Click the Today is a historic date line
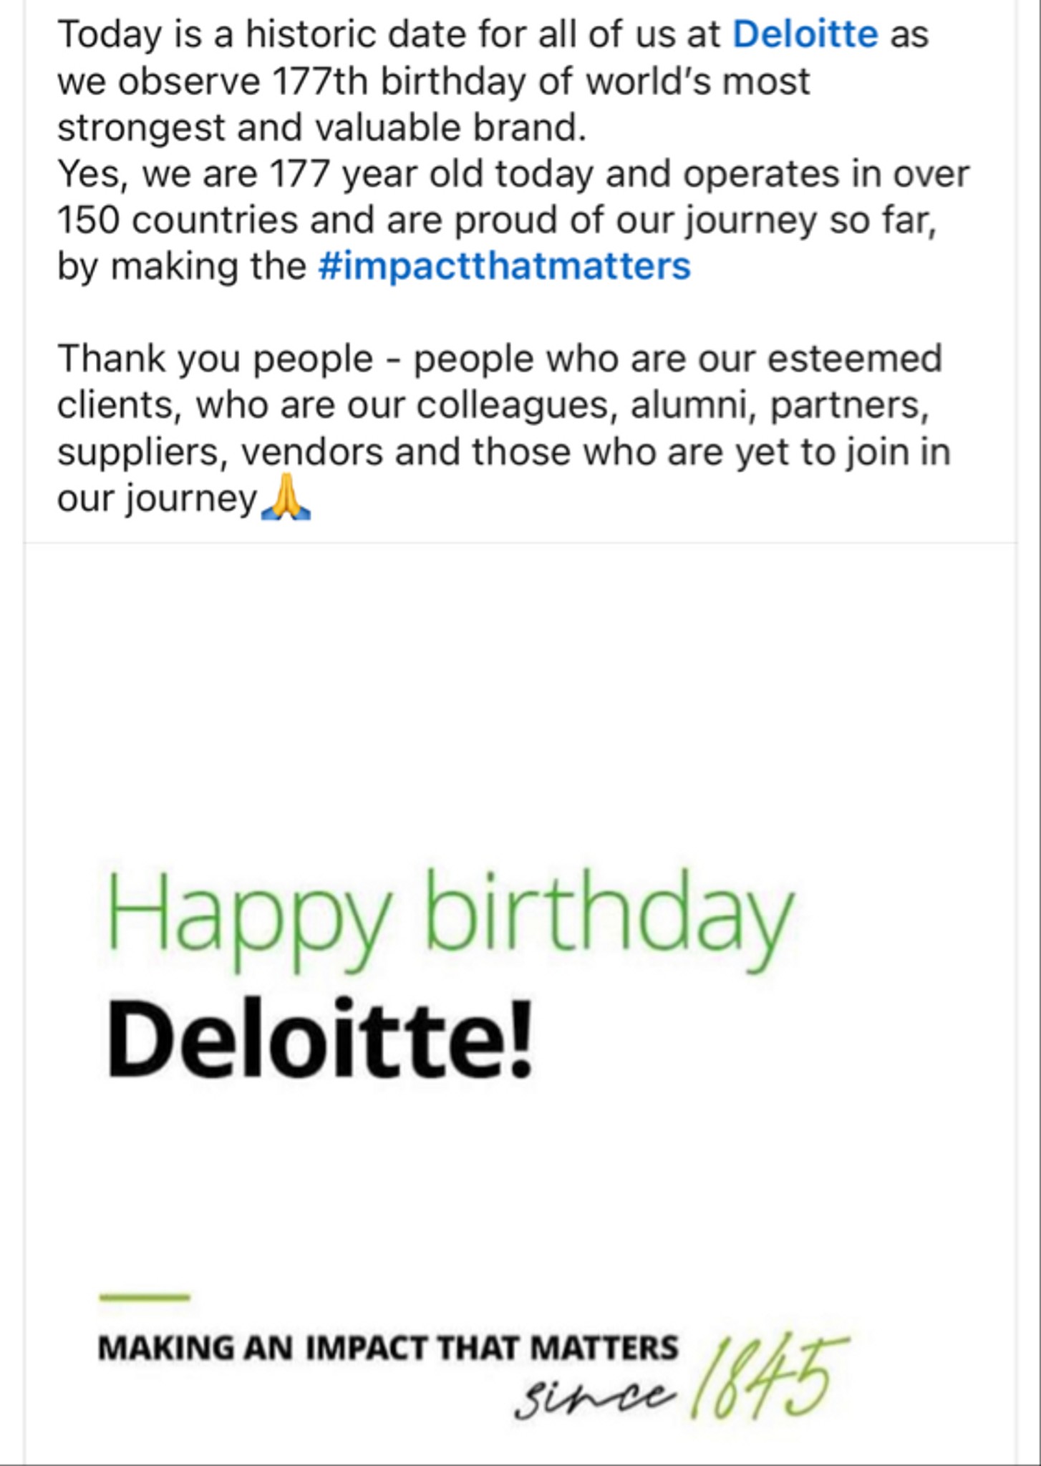This screenshot has width=1041, height=1466. click(493, 34)
